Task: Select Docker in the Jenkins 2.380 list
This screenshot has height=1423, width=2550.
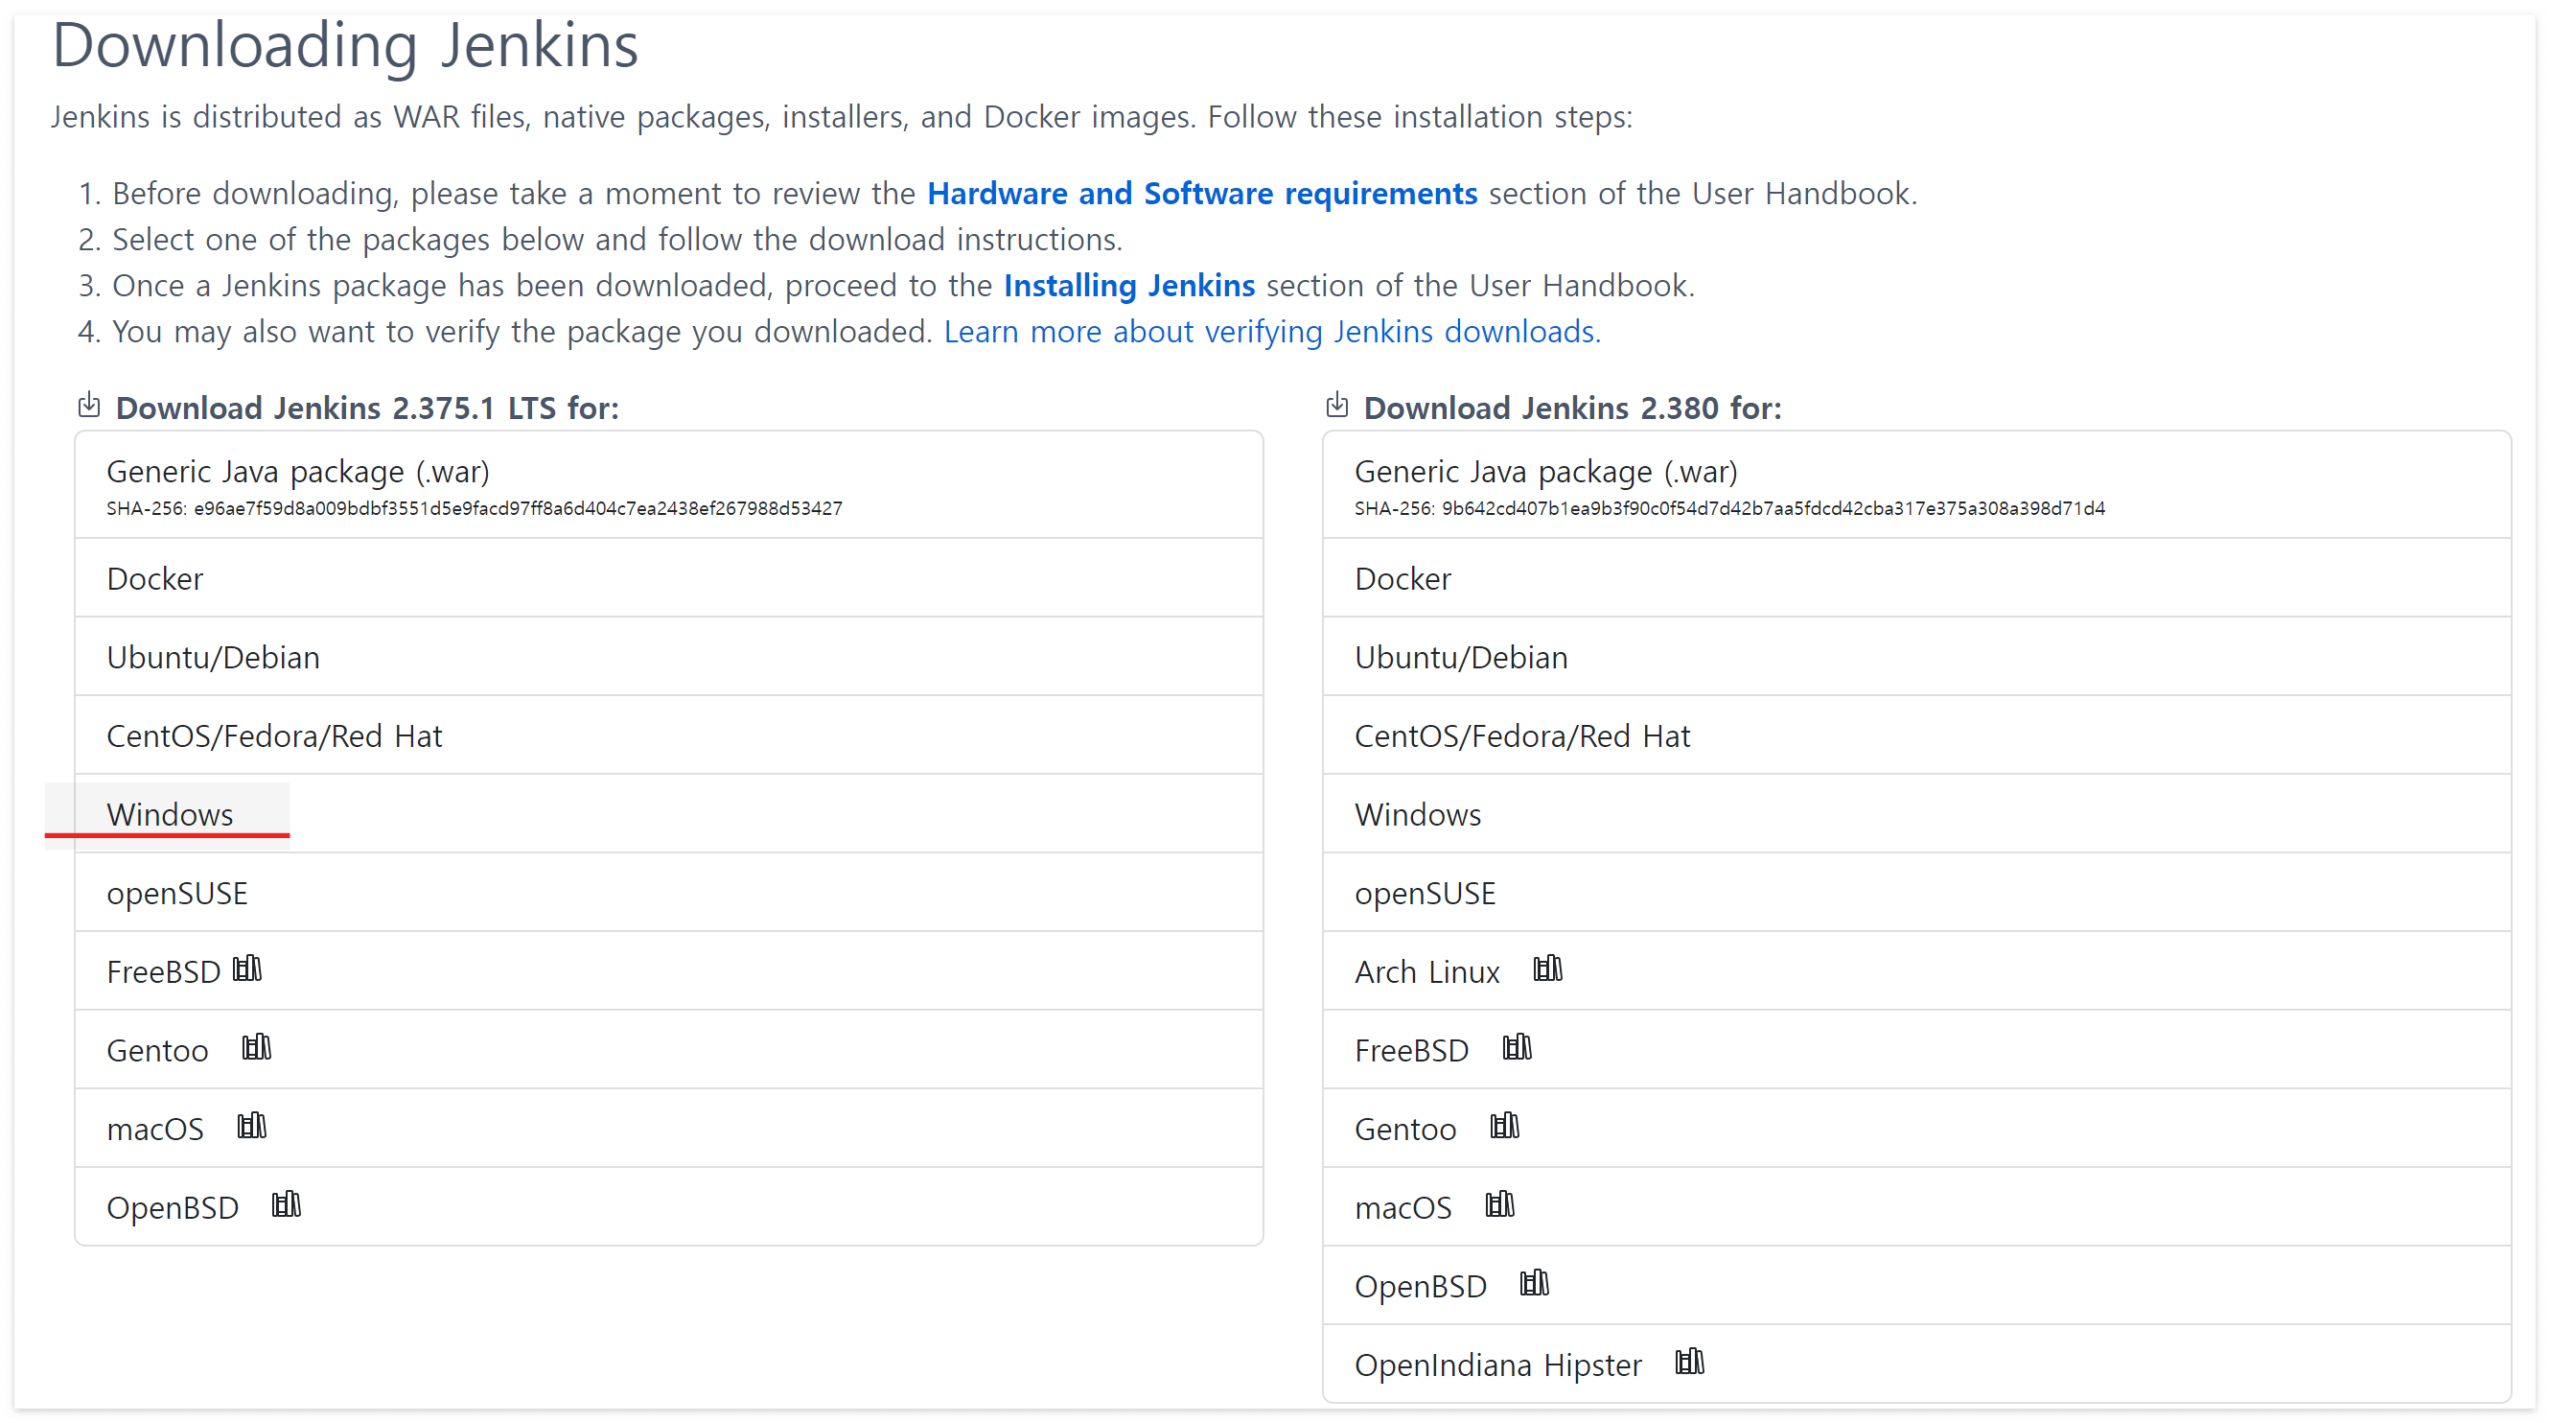Action: (x=1402, y=578)
